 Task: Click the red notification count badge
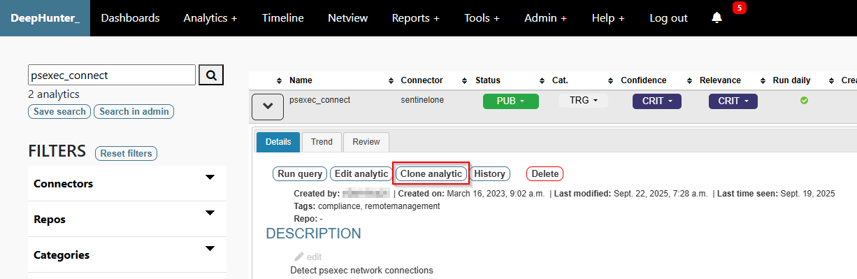[740, 8]
